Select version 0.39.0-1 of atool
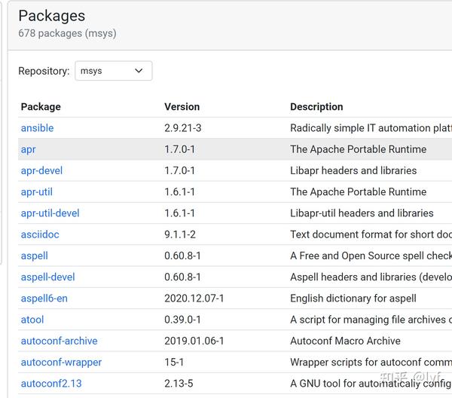Screen dimensions: 452x398 click(x=182, y=320)
